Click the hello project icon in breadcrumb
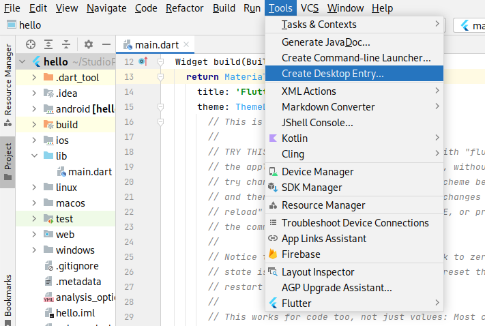Image resolution: width=485 pixels, height=326 pixels. [x=12, y=25]
